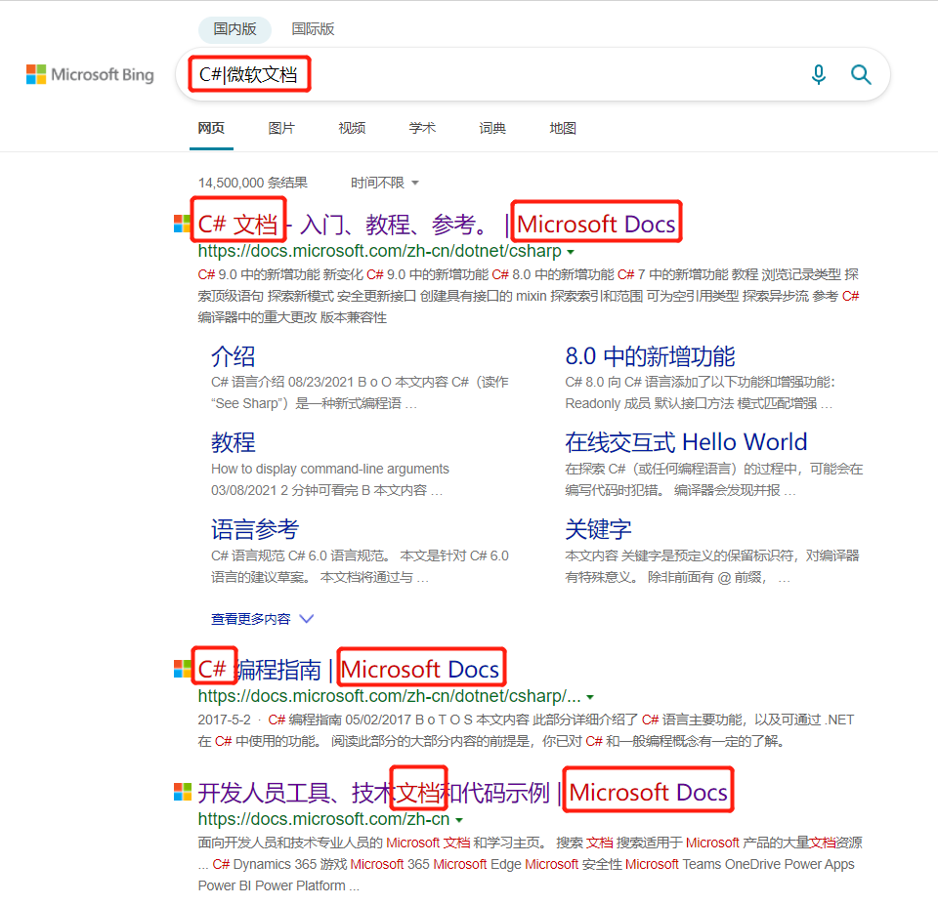Open the 介绍 sublink
This screenshot has width=938, height=905.
(234, 356)
